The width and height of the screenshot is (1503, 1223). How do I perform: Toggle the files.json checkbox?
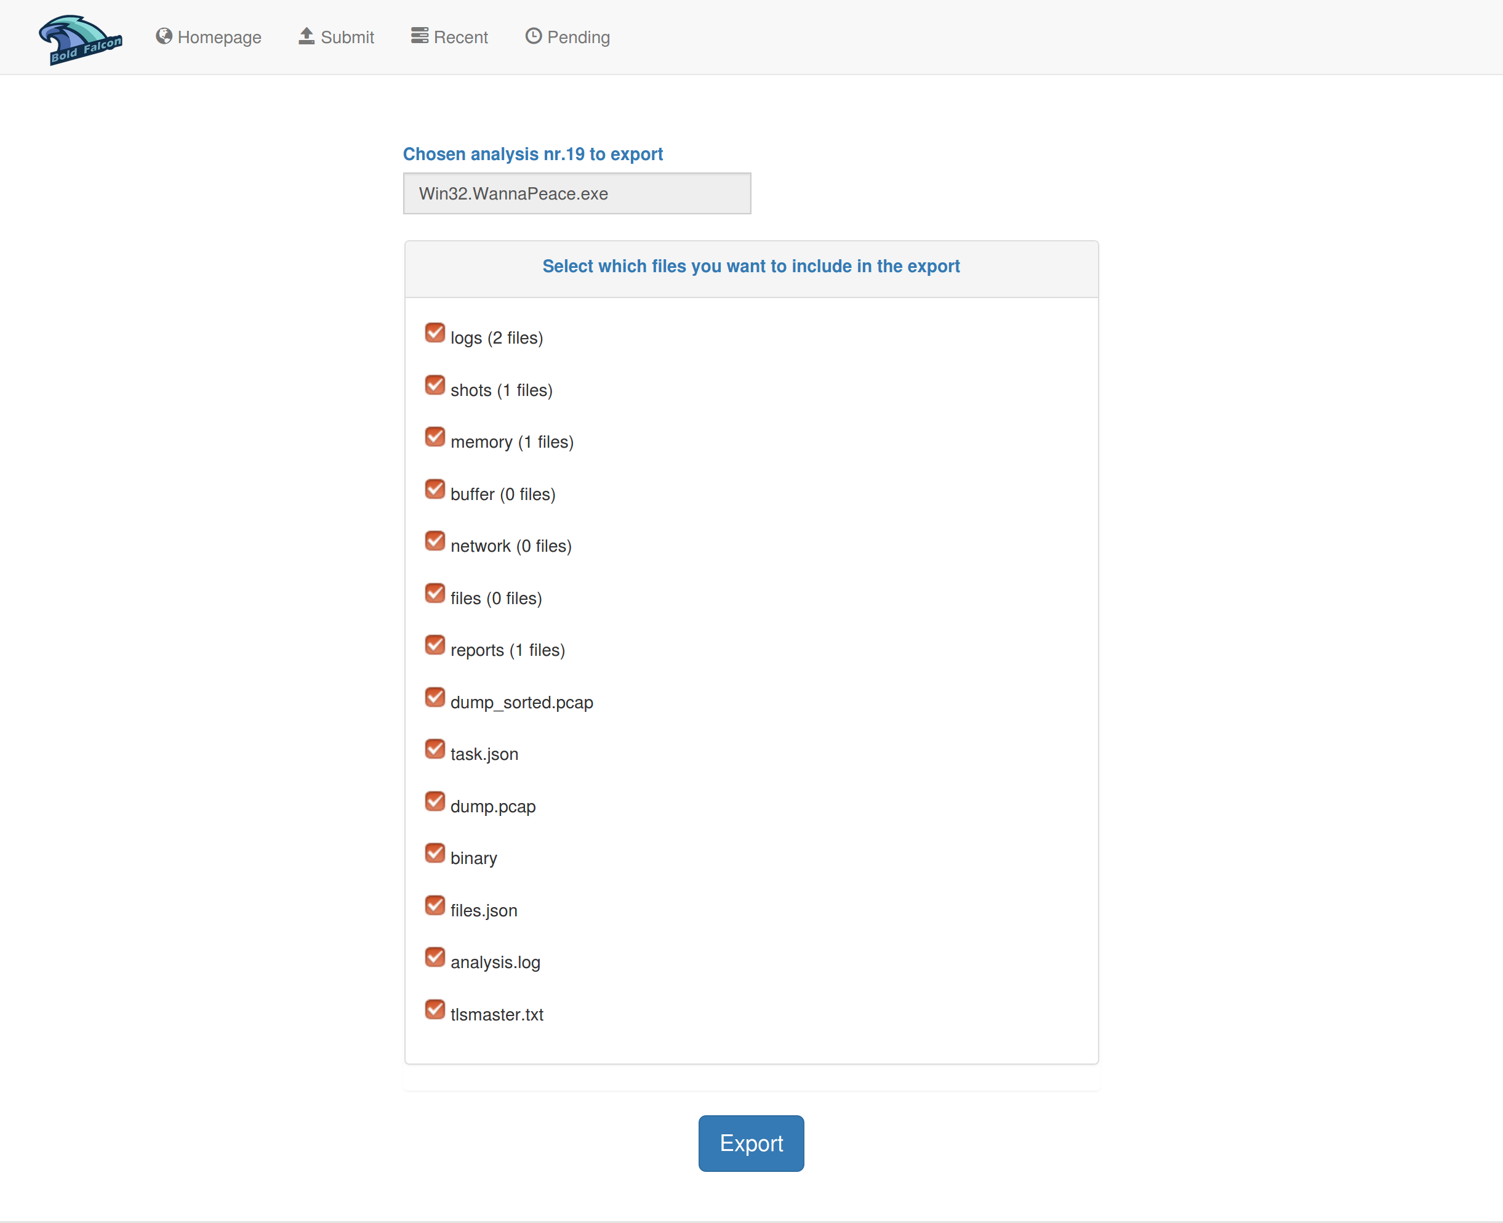pyautogui.click(x=435, y=905)
